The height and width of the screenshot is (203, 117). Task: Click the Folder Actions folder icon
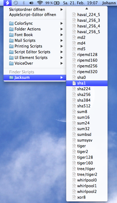click(11, 29)
